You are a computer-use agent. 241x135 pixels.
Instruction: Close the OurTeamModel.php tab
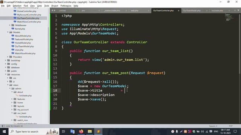point(207,10)
